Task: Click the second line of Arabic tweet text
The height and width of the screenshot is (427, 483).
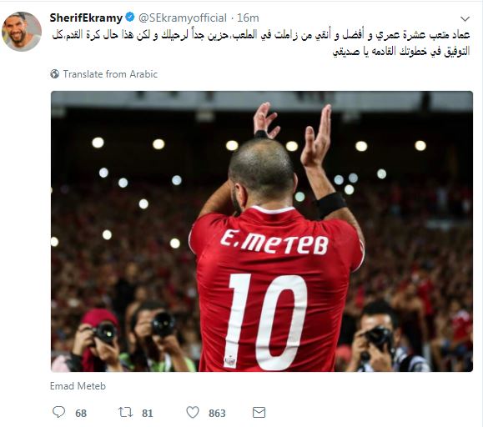Action: (x=401, y=51)
